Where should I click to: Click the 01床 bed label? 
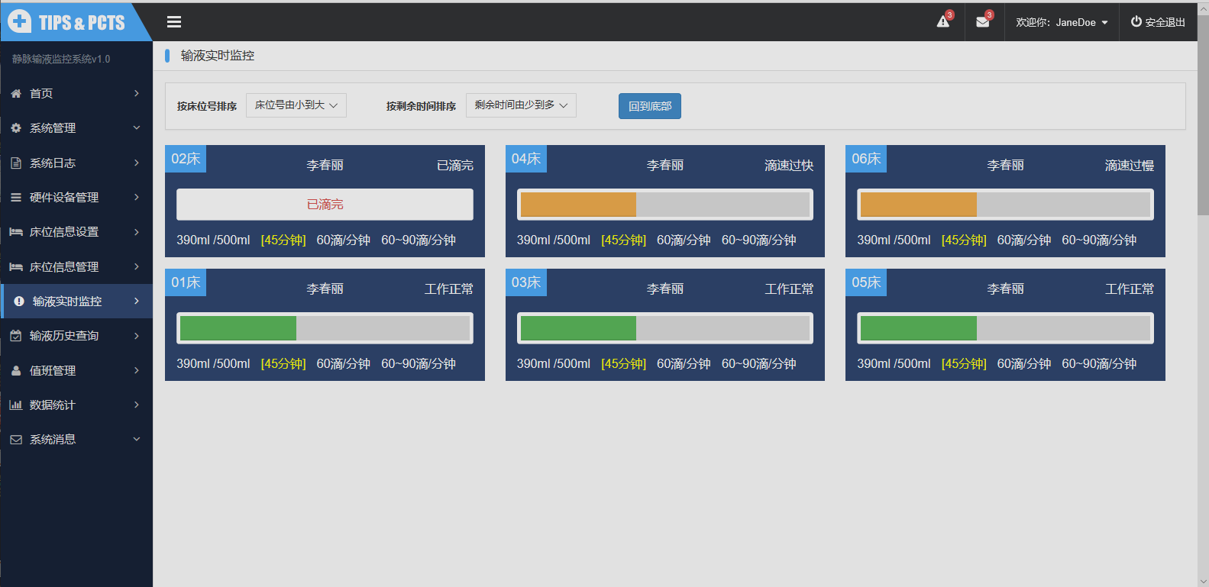[186, 282]
